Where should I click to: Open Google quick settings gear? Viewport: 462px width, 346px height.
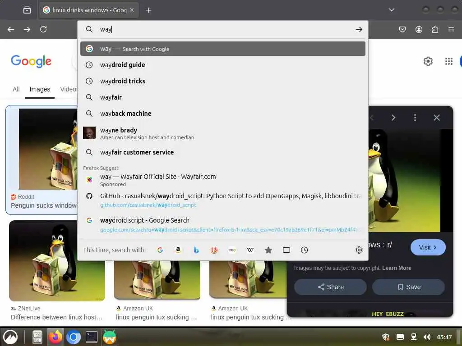pos(428,61)
